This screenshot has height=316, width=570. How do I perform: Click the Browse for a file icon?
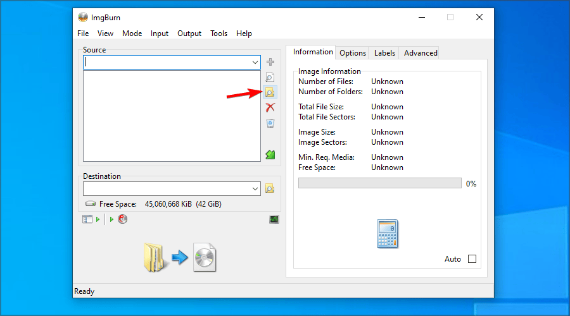click(270, 78)
